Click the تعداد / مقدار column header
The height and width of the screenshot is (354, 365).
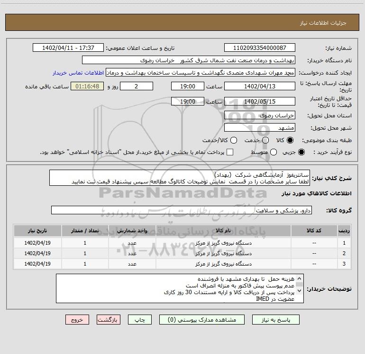(85, 231)
